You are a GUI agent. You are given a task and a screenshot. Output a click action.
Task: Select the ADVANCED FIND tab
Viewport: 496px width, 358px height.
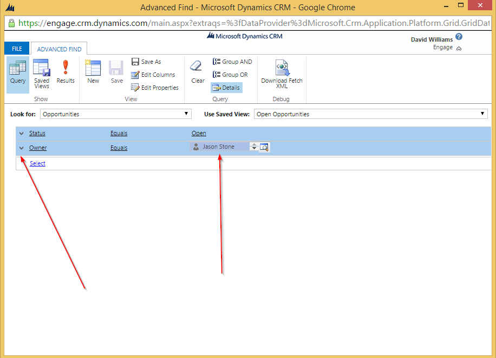pyautogui.click(x=59, y=49)
